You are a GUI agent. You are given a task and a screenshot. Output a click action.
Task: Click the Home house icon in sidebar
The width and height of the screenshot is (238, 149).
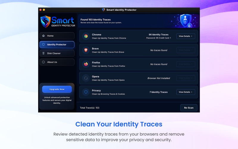pos(43,36)
